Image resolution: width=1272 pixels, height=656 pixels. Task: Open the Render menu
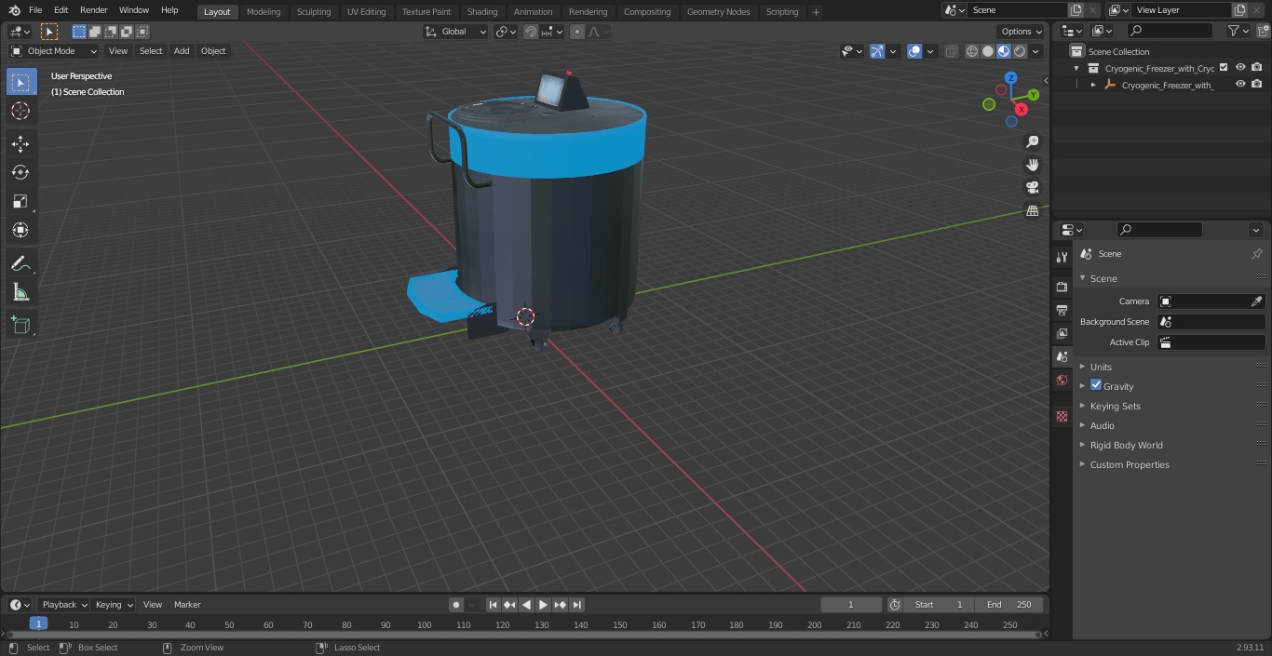click(x=93, y=10)
